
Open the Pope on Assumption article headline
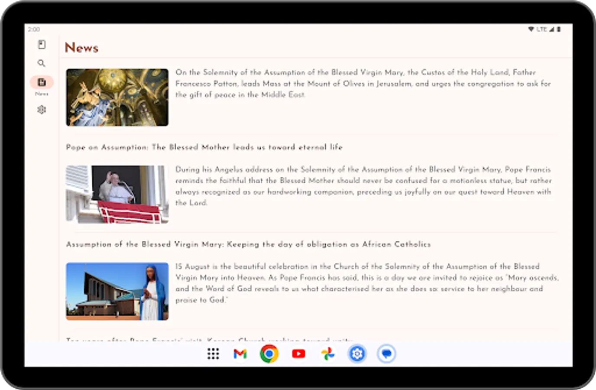pyautogui.click(x=204, y=147)
